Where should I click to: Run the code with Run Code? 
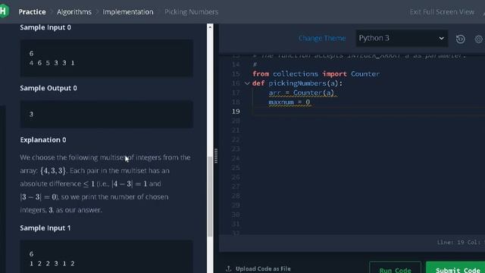point(395,268)
